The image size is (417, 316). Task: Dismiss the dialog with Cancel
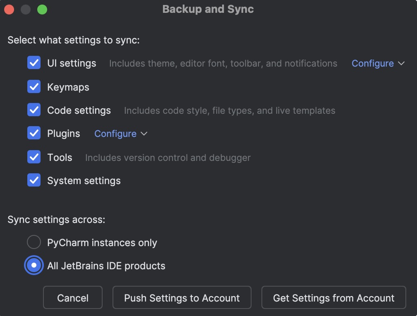pos(73,298)
